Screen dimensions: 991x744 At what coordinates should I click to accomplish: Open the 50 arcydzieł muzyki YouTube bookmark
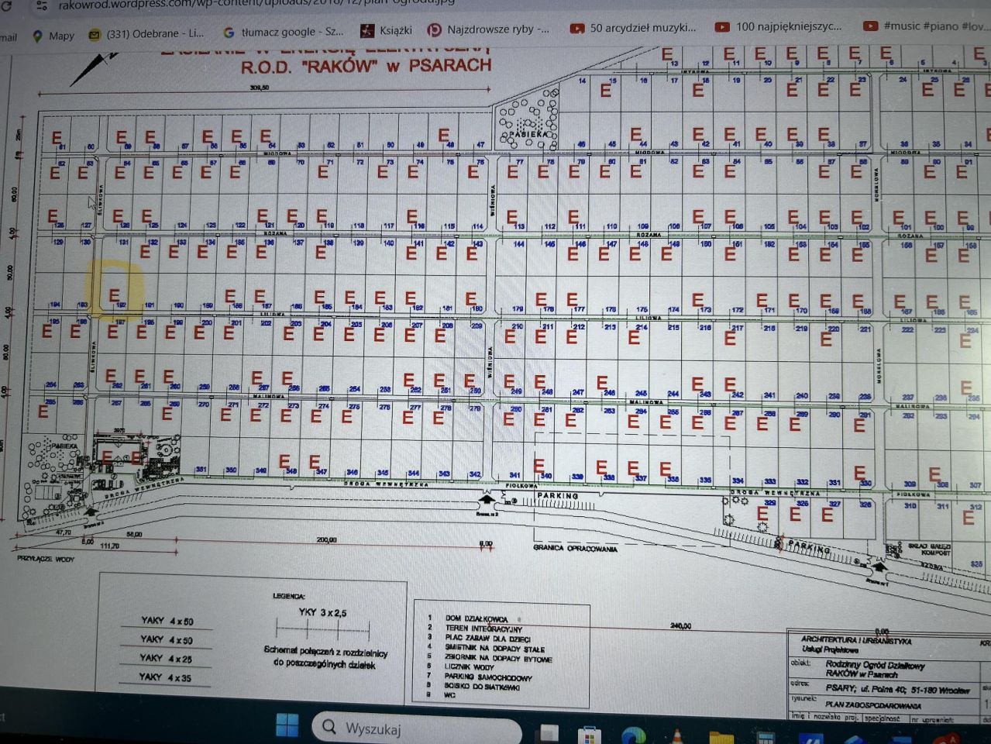633,28
